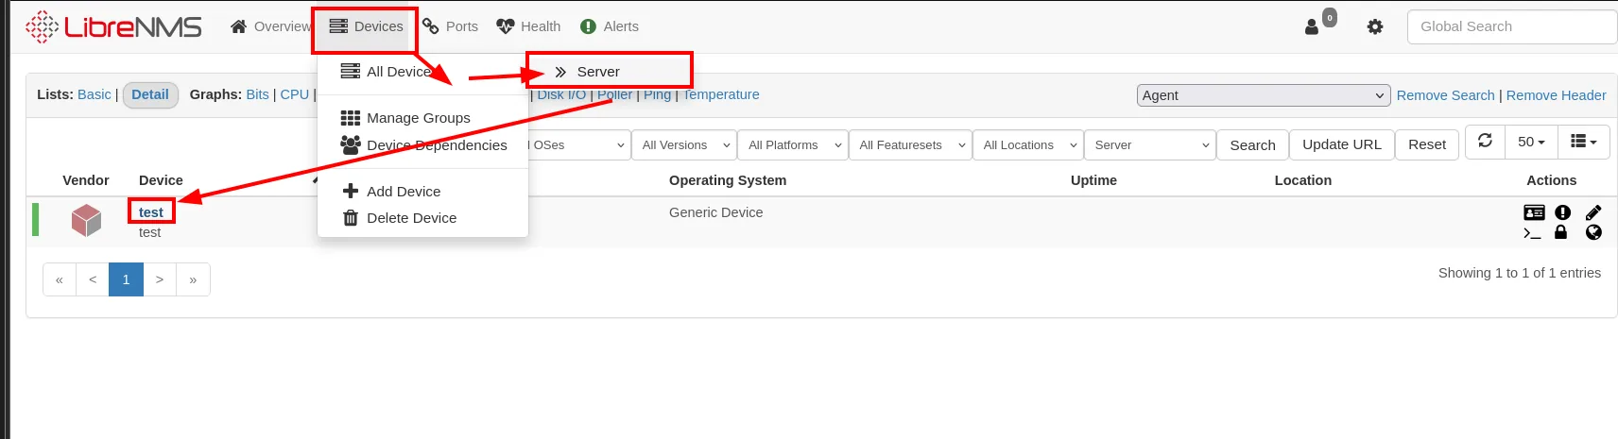Go to the previous page of results
This screenshot has height=439, width=1618.
(x=93, y=279)
